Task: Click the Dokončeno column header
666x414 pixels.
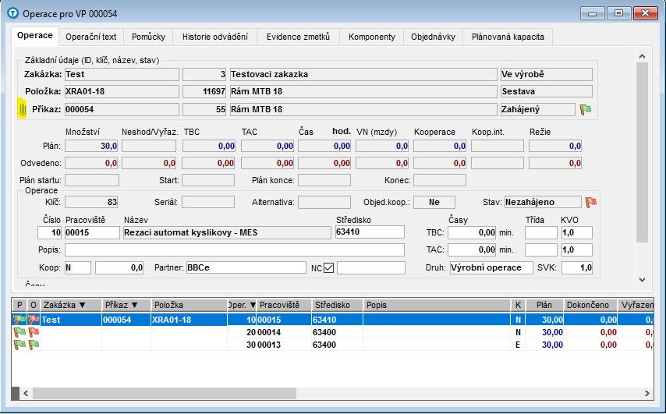Action: tap(591, 305)
